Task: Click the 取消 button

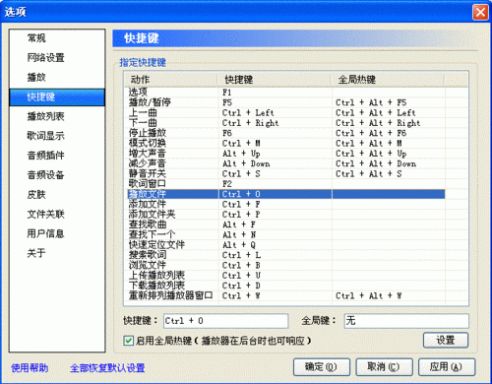Action: pyautogui.click(x=384, y=366)
